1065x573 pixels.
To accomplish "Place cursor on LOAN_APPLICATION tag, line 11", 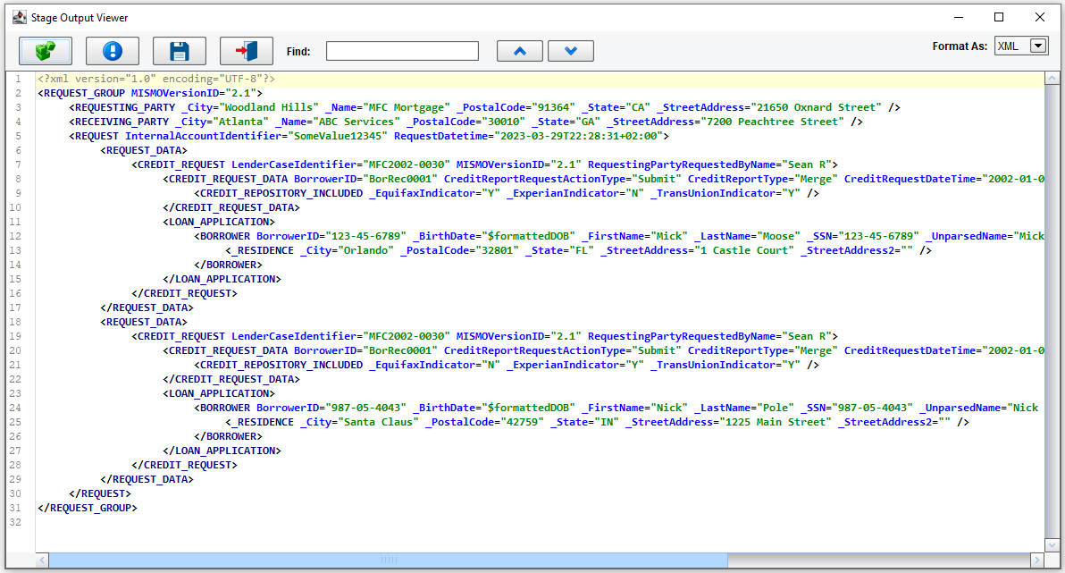I will pos(221,222).
